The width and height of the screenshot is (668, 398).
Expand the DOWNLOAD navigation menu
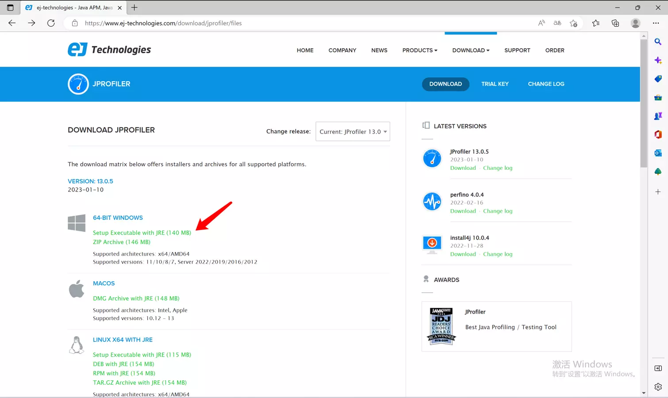click(x=471, y=50)
